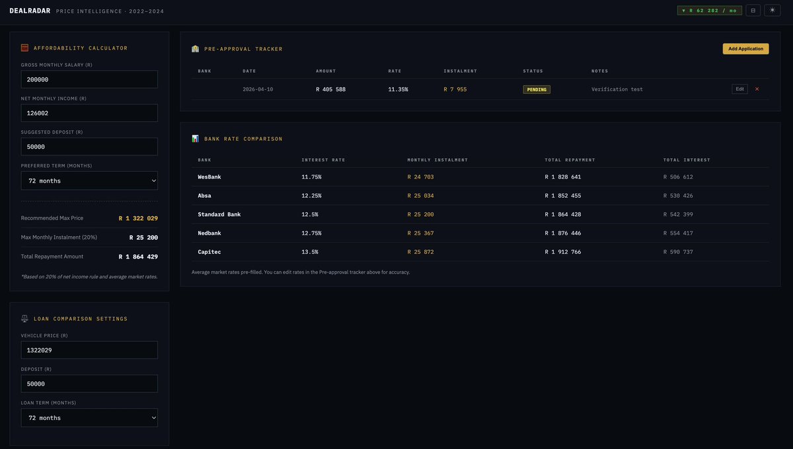Screen dimensions: 793x449
Task: Click the WesBank row name
Action: point(211,177)
